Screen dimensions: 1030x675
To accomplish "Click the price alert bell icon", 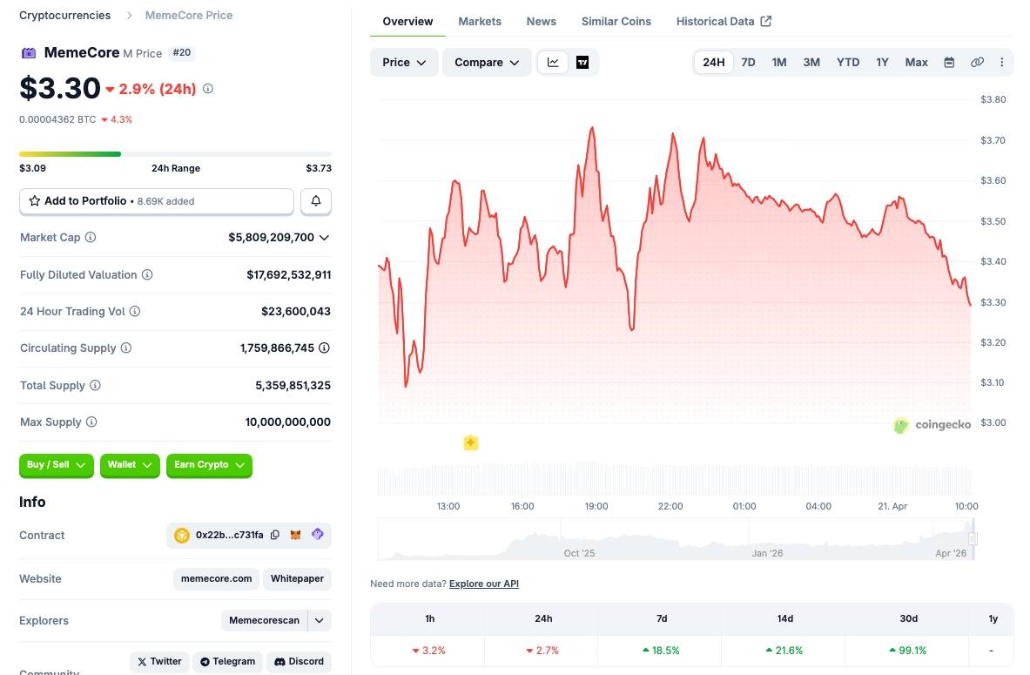I will pyautogui.click(x=315, y=201).
